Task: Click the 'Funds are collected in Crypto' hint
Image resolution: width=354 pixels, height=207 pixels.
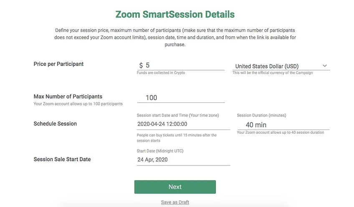Action: click(161, 73)
